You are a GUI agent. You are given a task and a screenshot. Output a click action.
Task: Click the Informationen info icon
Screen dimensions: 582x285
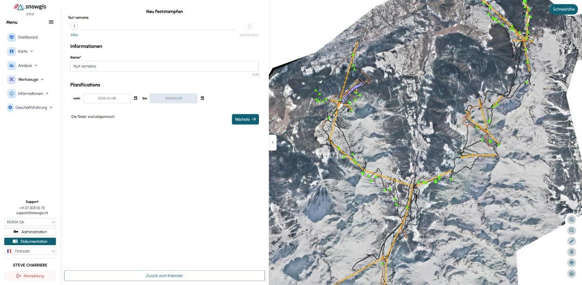click(x=12, y=93)
